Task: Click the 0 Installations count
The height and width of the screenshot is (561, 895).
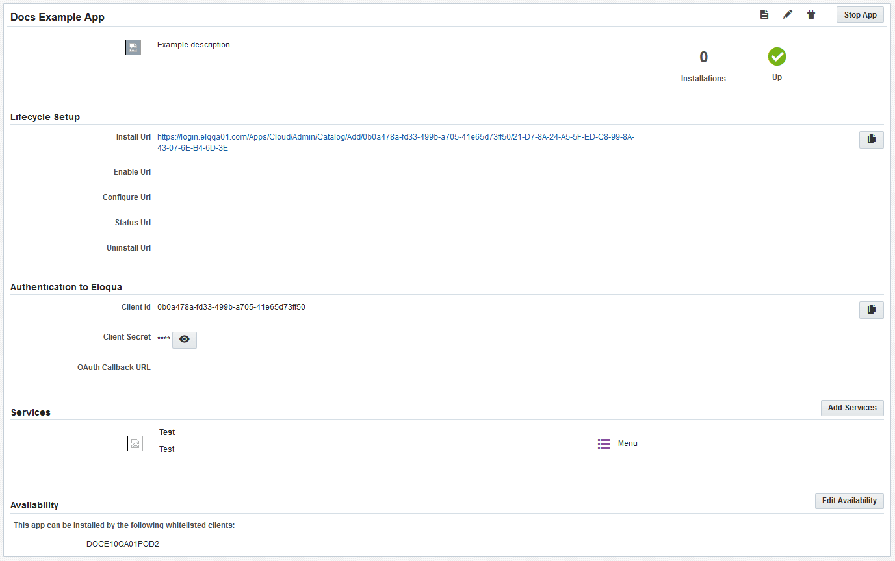Action: coord(703,57)
